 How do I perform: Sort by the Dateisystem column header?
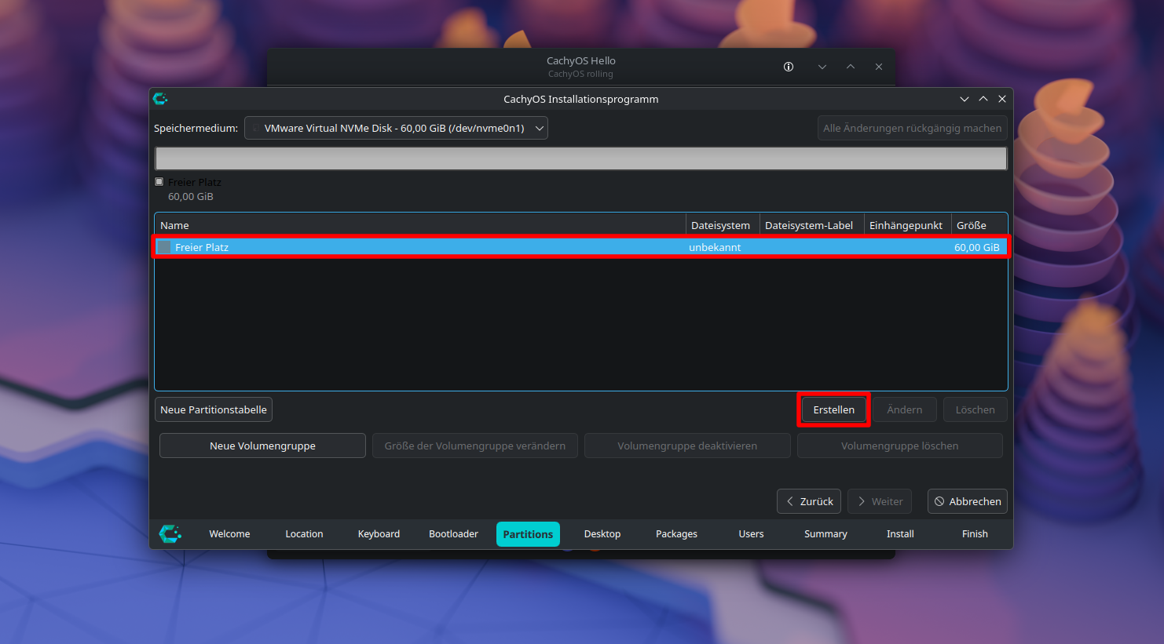click(723, 225)
